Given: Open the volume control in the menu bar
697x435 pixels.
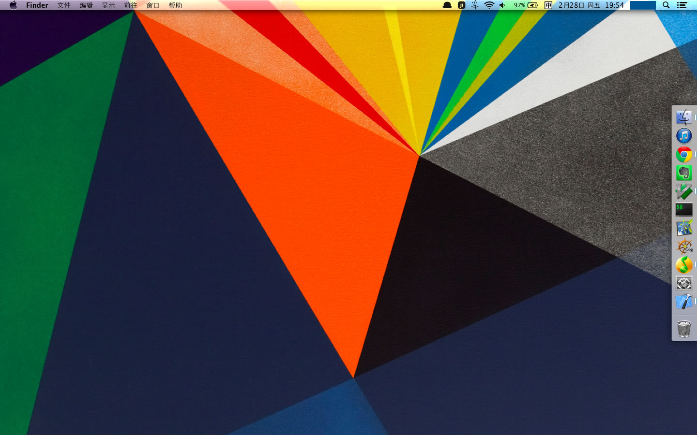Looking at the screenshot, I should tap(502, 5).
